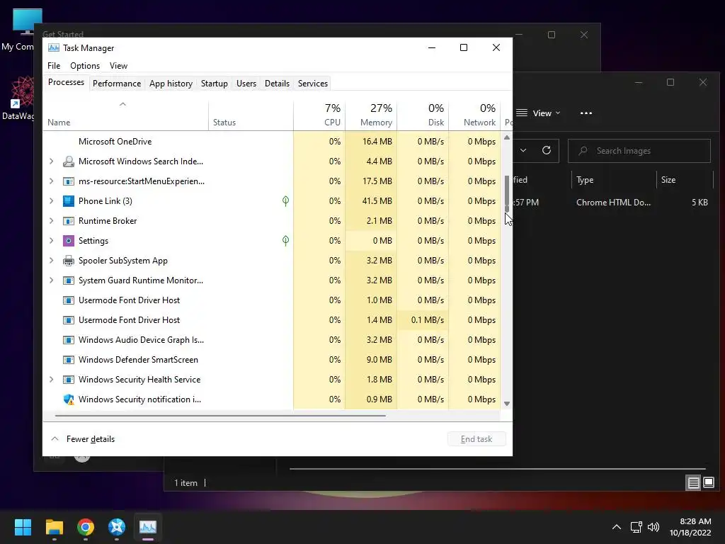
Task: Click the Windows Audio Device Graph icon
Action: (x=69, y=340)
